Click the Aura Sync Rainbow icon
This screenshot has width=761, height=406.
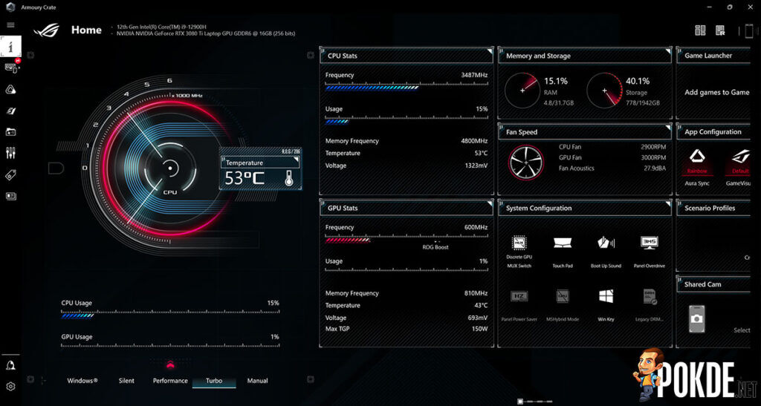697,157
